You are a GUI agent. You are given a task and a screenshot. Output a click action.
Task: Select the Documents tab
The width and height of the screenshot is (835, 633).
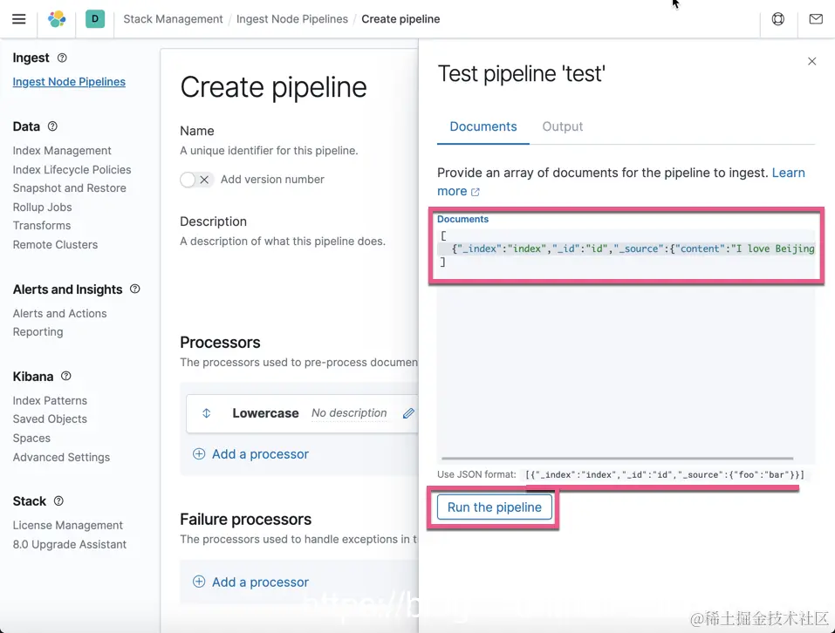click(483, 126)
